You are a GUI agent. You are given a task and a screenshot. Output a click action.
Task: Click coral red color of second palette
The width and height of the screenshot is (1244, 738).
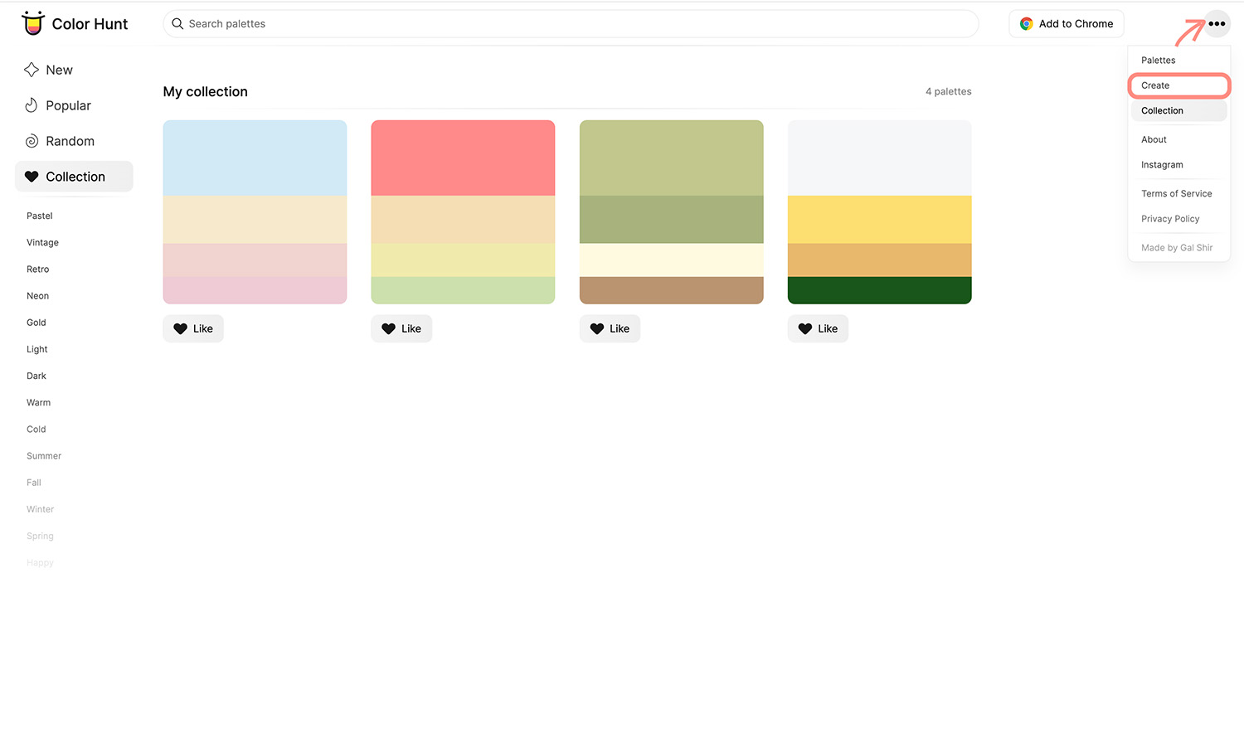click(x=463, y=158)
